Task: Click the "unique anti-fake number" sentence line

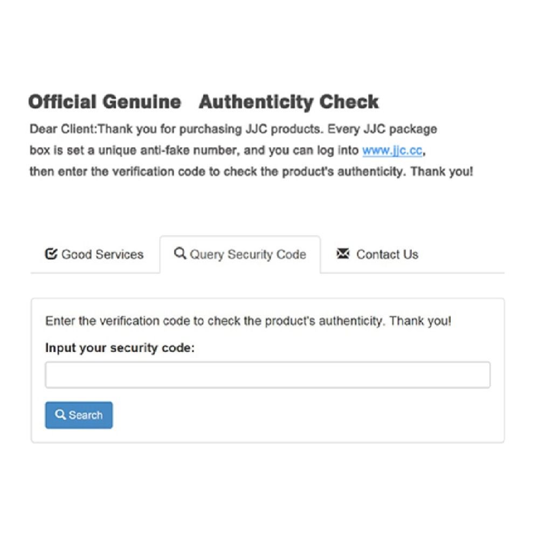Action: [x=194, y=151]
